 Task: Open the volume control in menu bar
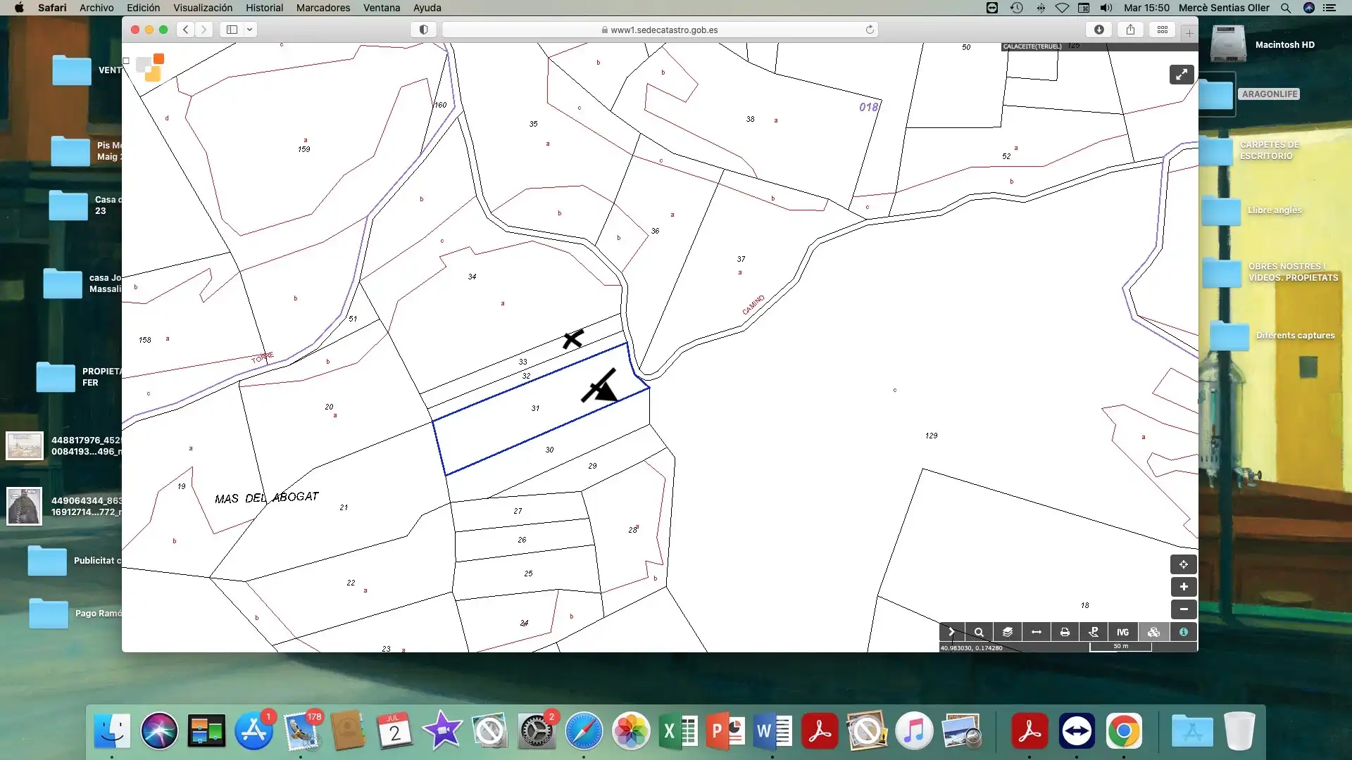coord(1106,8)
